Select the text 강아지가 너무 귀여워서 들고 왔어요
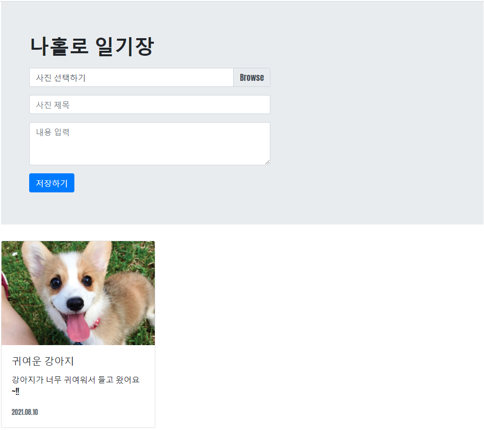The width and height of the screenshot is (484, 430). click(x=75, y=380)
